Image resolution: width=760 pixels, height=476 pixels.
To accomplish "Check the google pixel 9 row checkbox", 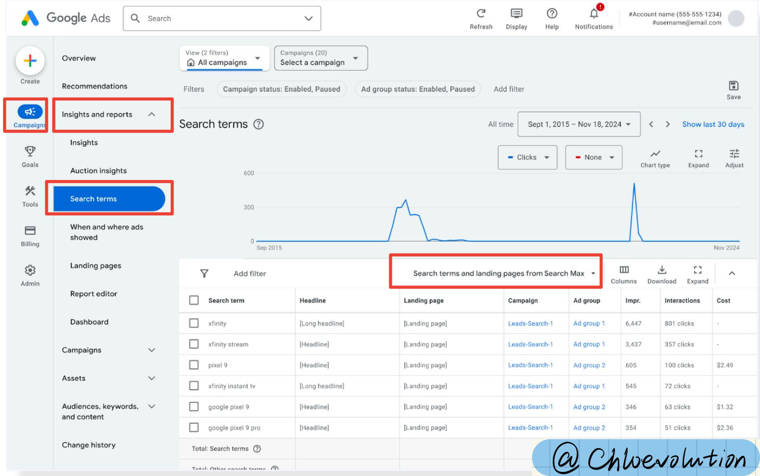I will click(194, 406).
